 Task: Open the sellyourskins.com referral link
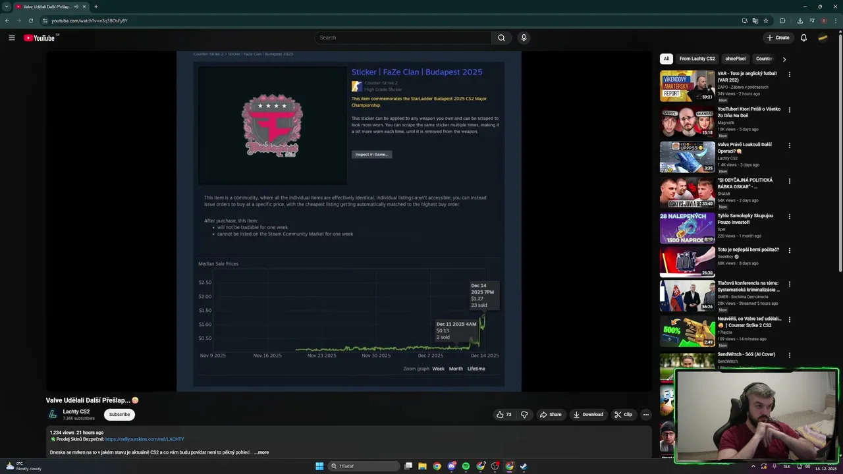point(144,439)
